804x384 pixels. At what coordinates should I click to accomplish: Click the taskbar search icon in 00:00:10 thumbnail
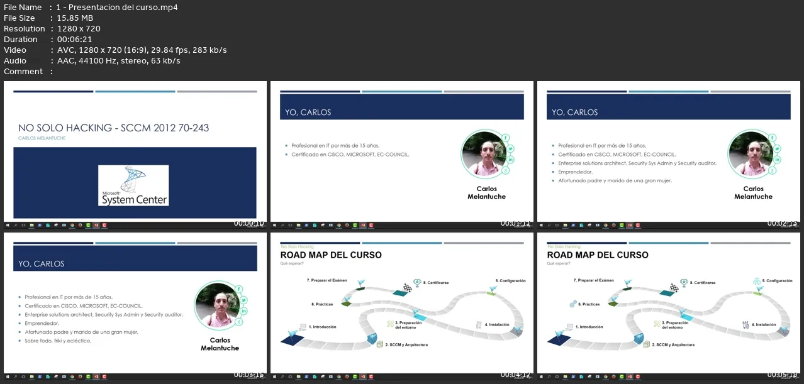point(16,224)
